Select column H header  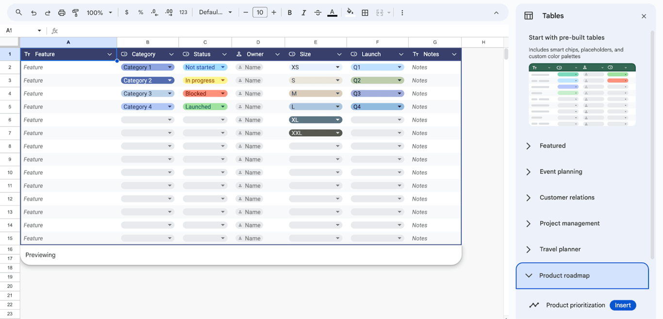[x=483, y=42]
